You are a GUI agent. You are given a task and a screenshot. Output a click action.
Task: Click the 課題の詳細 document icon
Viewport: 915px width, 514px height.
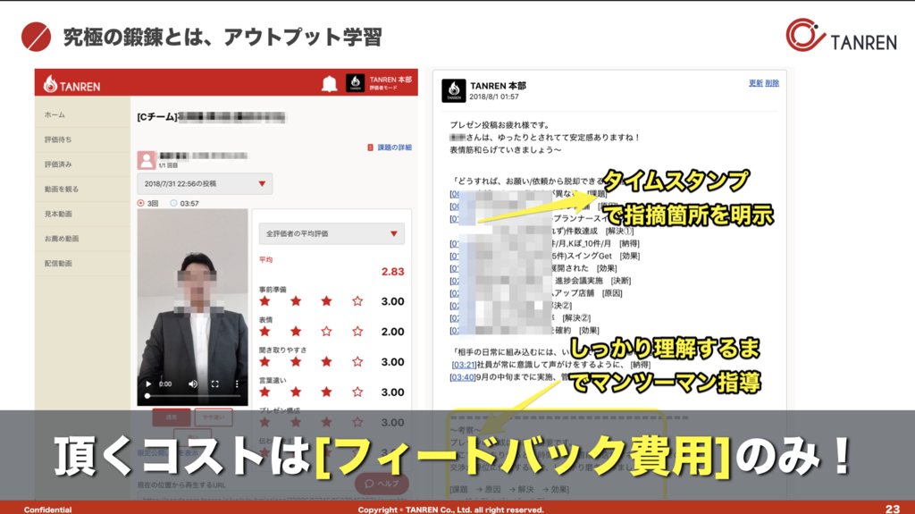tap(370, 147)
